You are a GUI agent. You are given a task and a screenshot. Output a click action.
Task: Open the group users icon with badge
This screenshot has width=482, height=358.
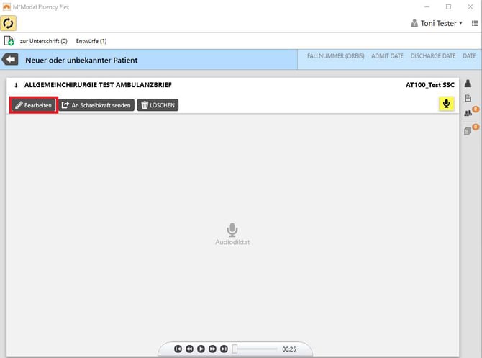(468, 113)
